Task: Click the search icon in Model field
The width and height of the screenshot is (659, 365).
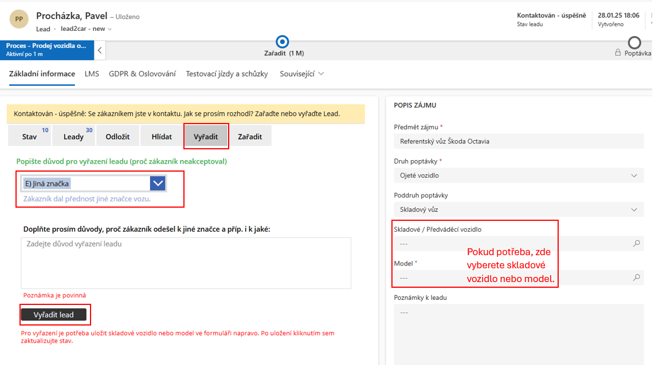Action: pyautogui.click(x=636, y=277)
